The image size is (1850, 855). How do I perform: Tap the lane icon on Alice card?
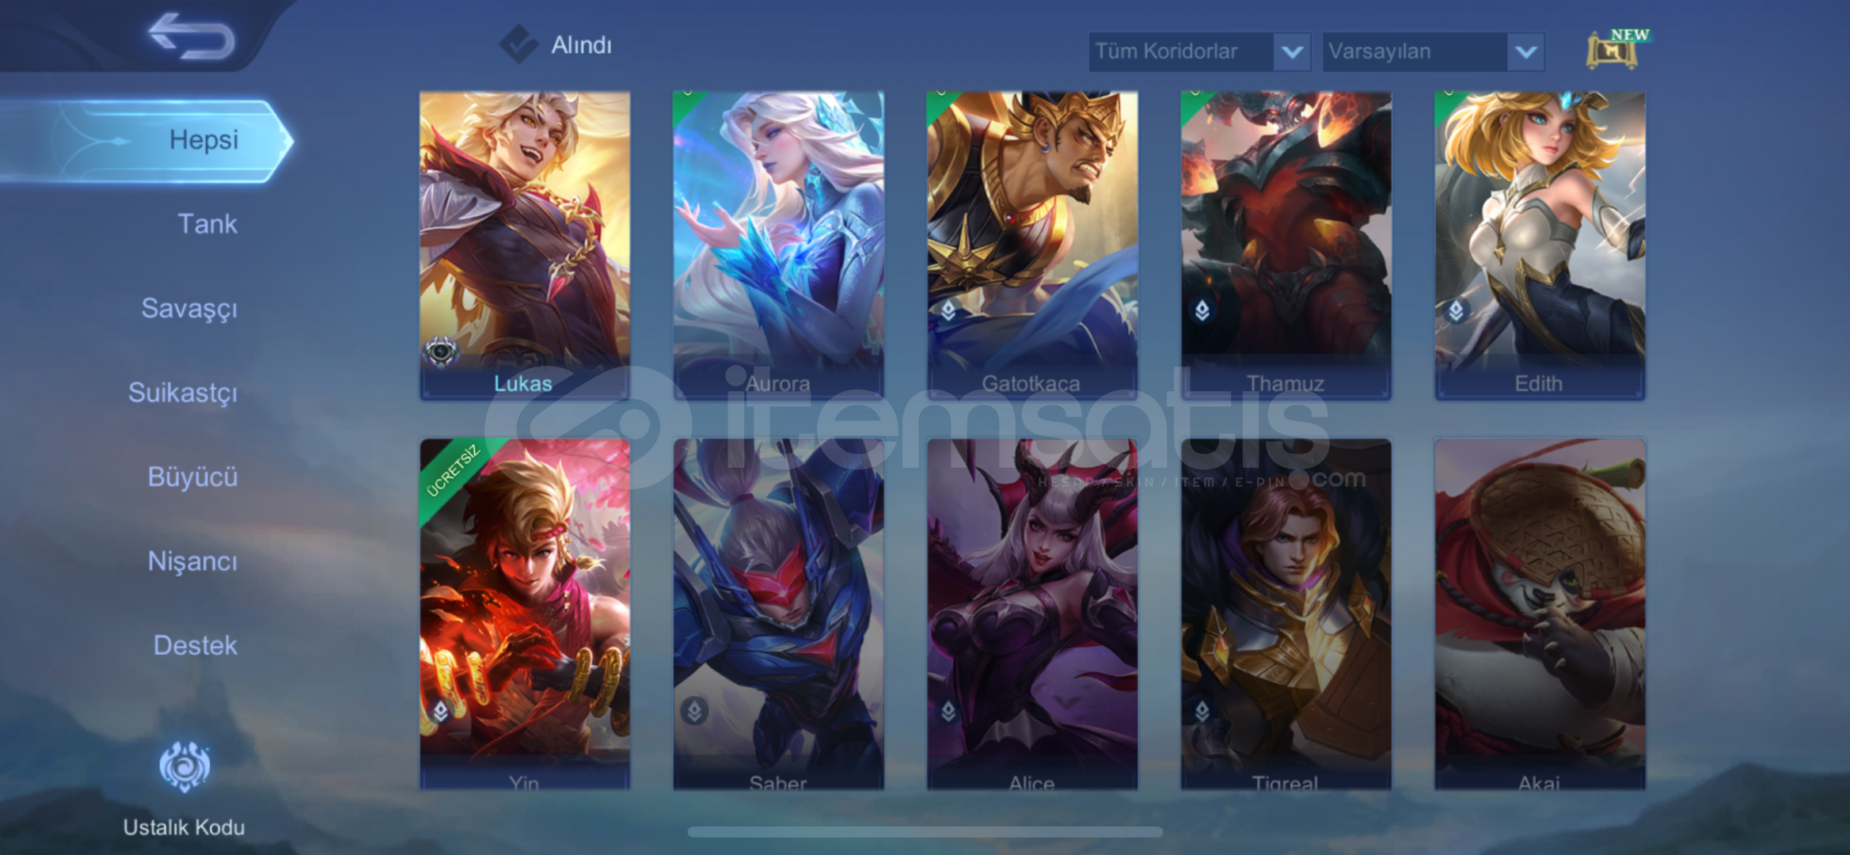point(948,712)
